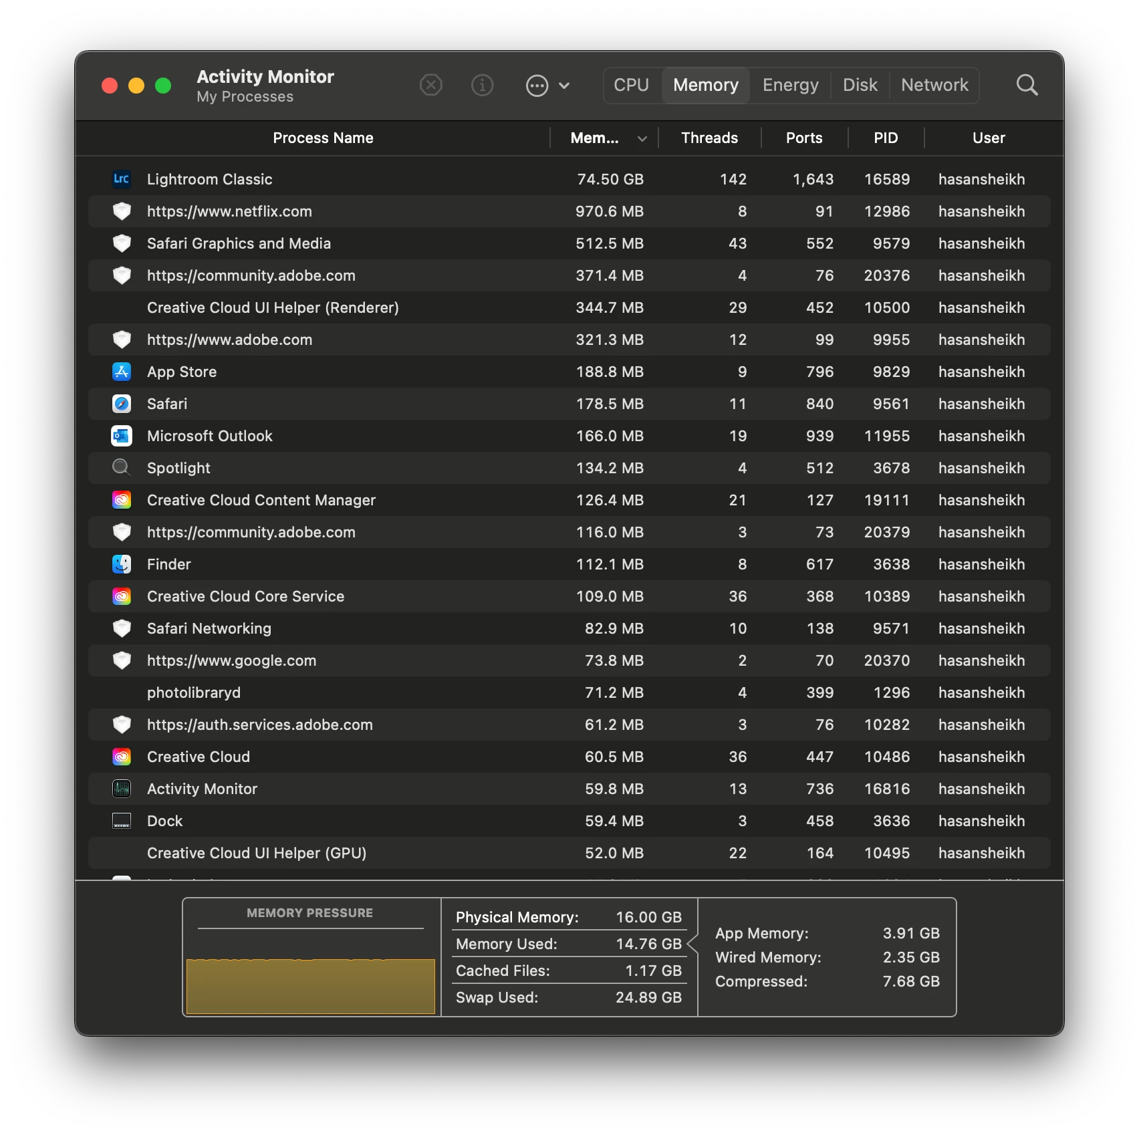
Task: Click the App Store 188.8 MB value
Action: coord(610,372)
